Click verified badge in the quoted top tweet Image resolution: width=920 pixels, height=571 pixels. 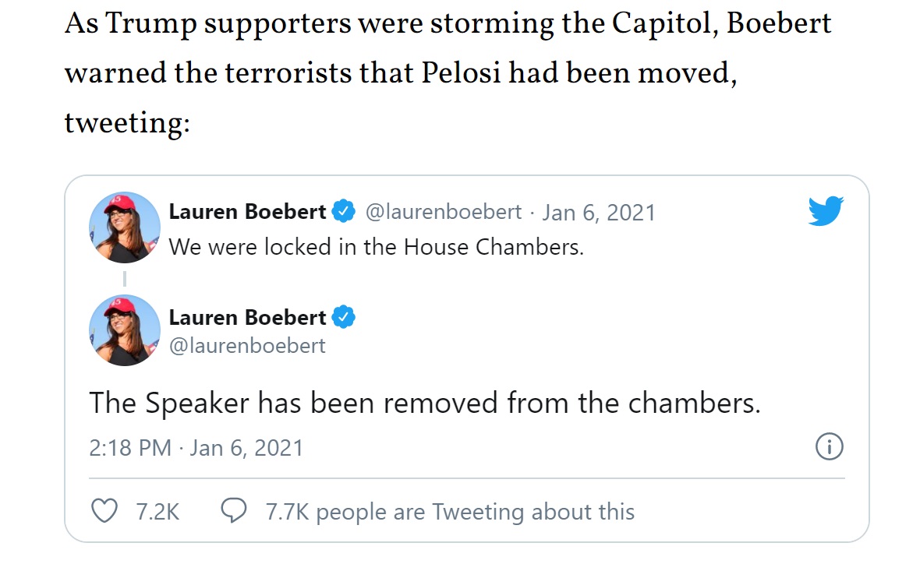[344, 211]
